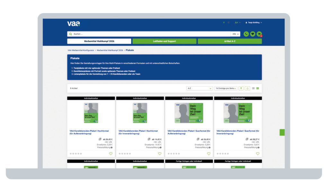The image size is (329, 193).
Task: Click Preisstaffelung info icon on first product
Action: click(x=111, y=147)
